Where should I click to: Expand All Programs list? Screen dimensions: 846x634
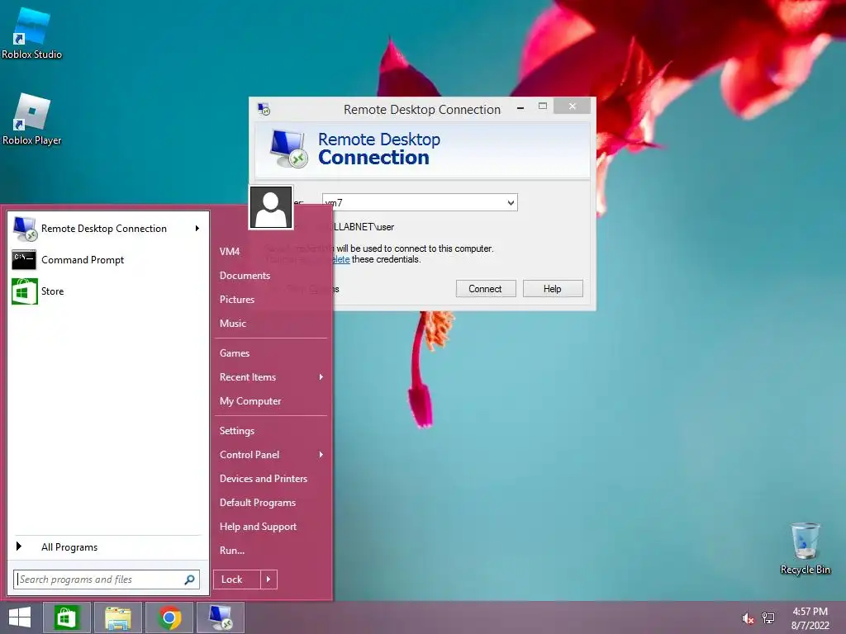coord(108,547)
